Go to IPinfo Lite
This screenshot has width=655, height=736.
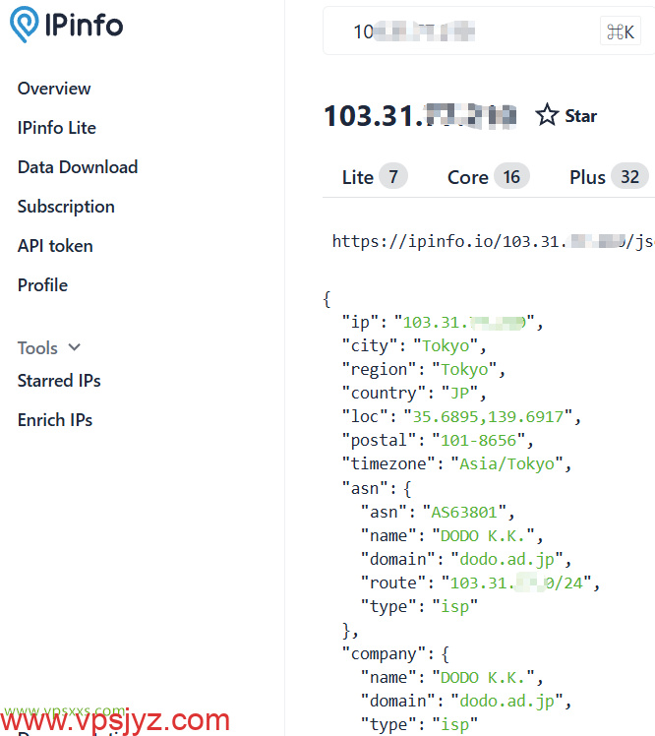coord(57,128)
